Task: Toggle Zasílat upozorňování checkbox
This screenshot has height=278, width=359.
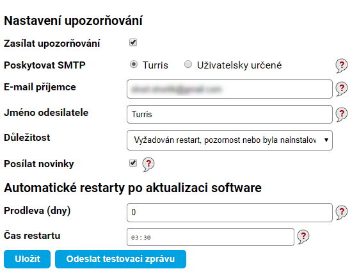Action: pos(133,42)
